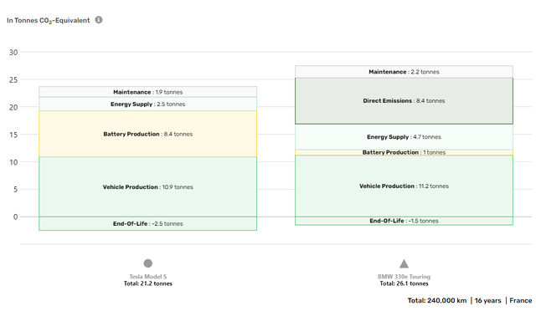Select BMW Battery Production 1 tonnes segment

tap(404, 153)
